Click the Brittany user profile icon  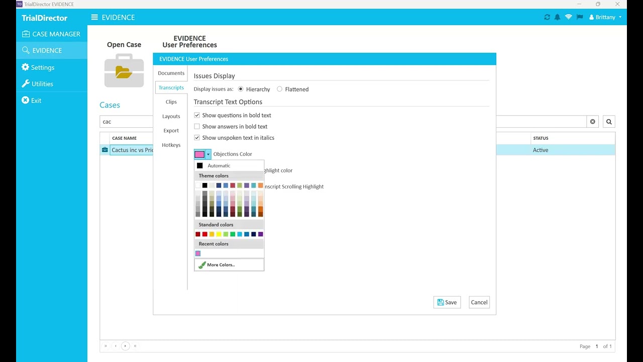(591, 17)
